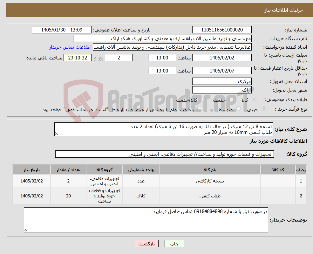Click the توضیحات خریدار textarea
The height and width of the screenshot is (254, 313).
[x=146, y=220]
